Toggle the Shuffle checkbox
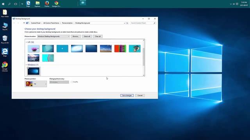The image size is (250, 140). pos(72,82)
